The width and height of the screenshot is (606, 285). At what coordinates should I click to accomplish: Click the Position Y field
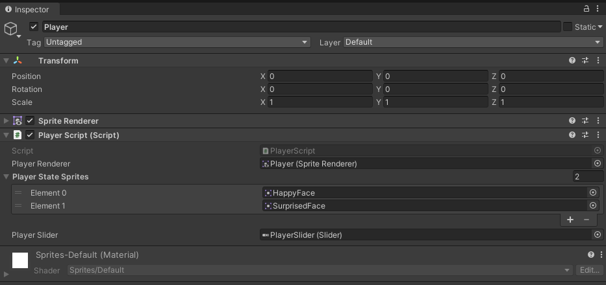pos(436,76)
